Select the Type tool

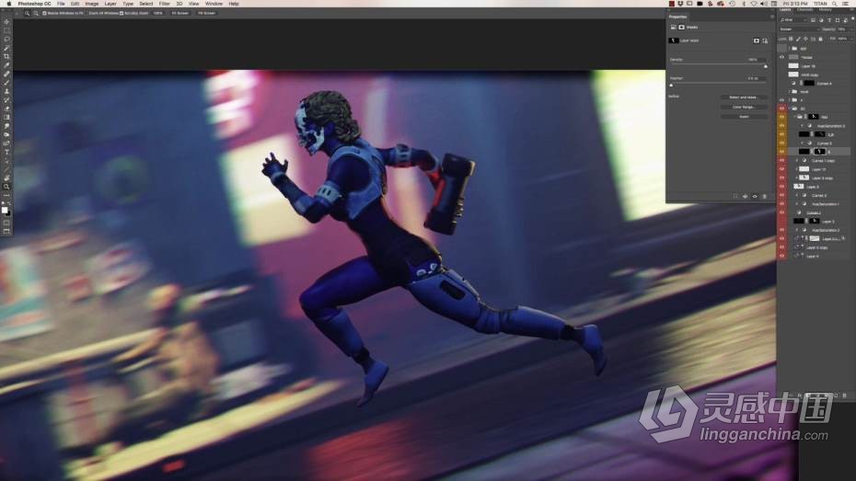click(x=6, y=152)
